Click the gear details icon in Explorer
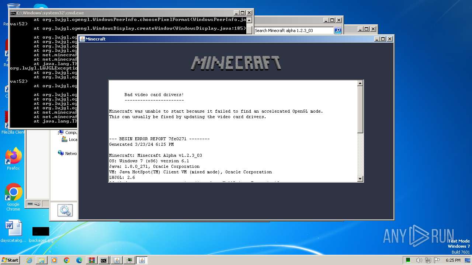 65,211
